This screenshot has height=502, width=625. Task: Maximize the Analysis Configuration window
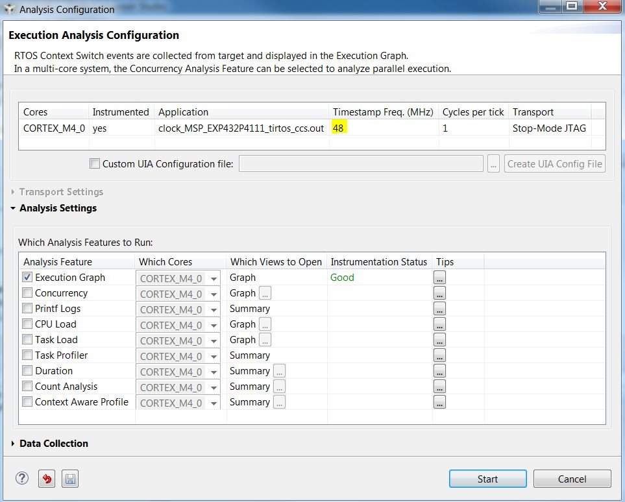tap(572, 6)
